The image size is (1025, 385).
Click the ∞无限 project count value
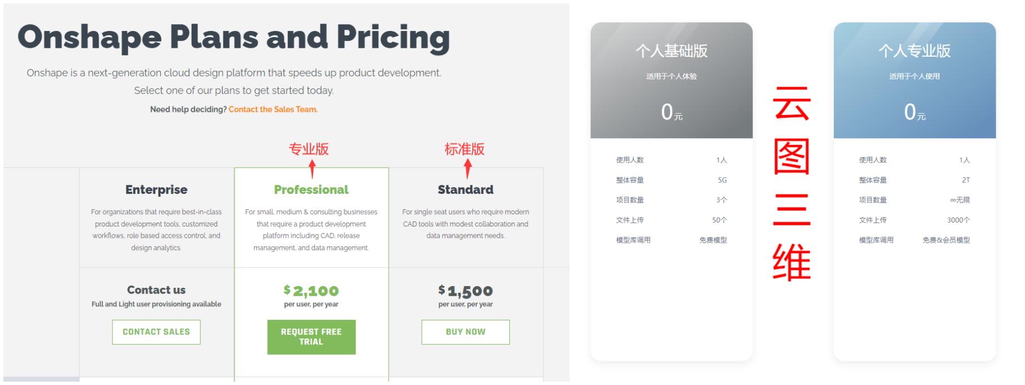pos(959,200)
